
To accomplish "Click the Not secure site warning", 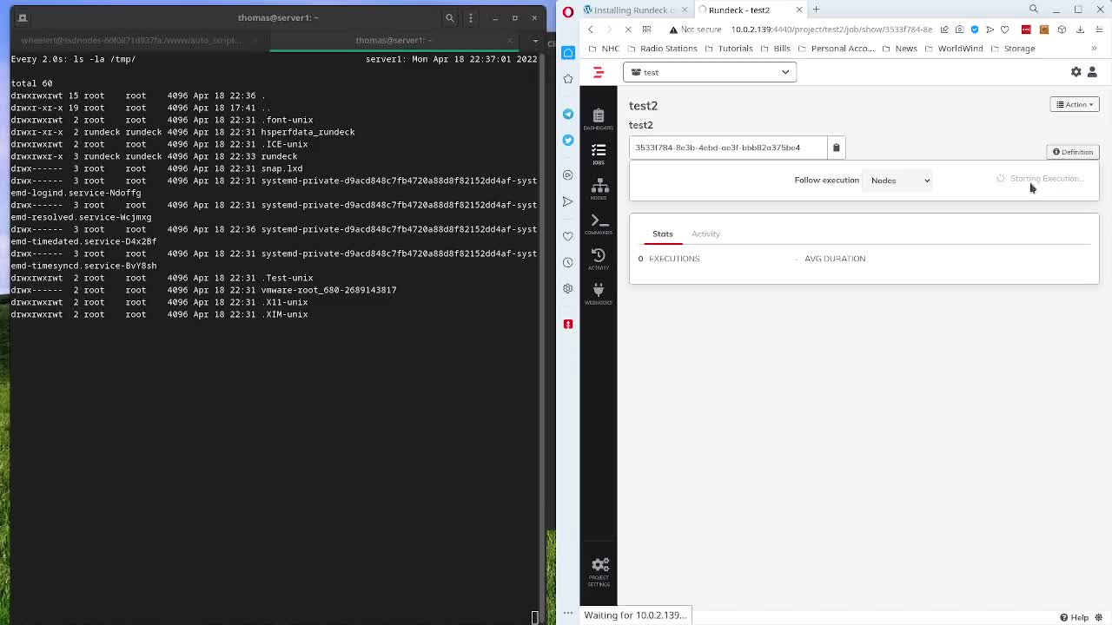I will click(x=694, y=30).
